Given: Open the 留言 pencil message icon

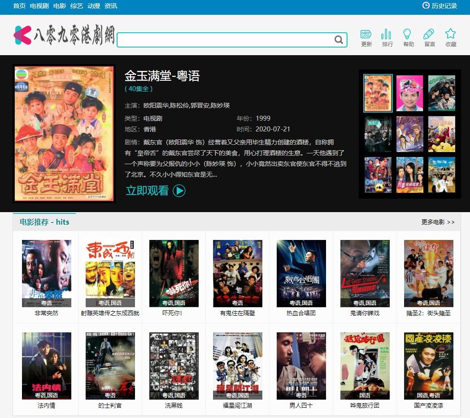Looking at the screenshot, I should click(x=429, y=35).
